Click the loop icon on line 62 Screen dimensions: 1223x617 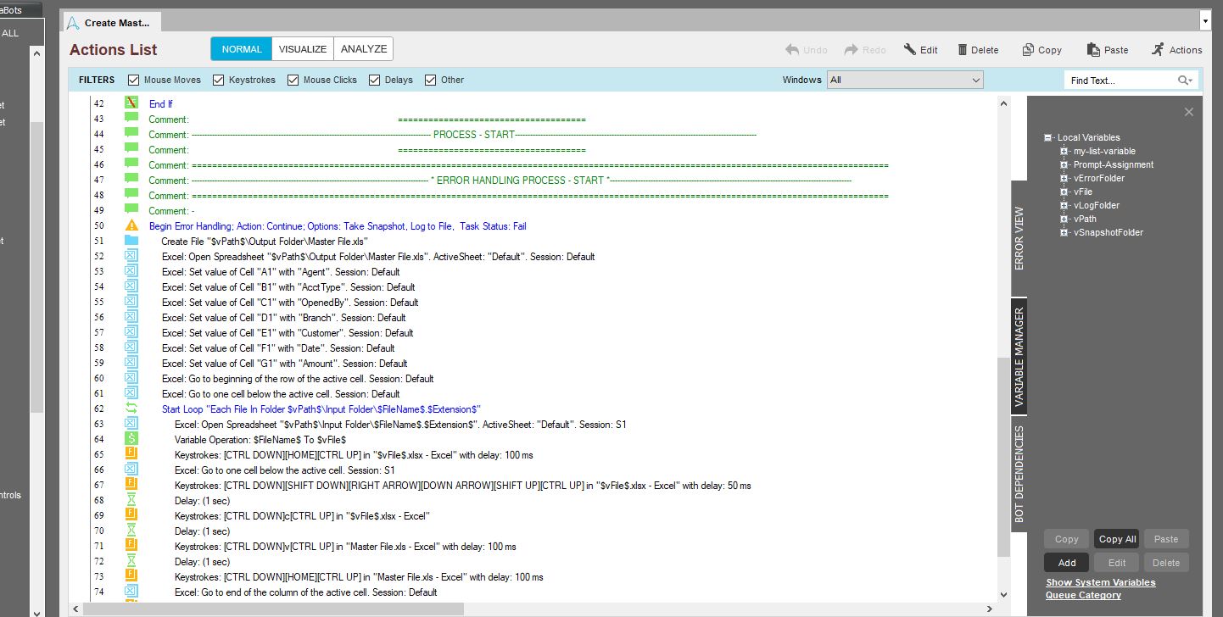click(131, 409)
